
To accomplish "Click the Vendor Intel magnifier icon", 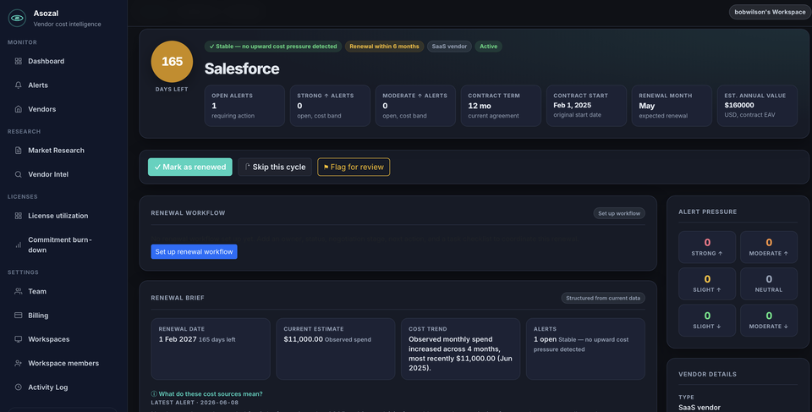I will [18, 174].
